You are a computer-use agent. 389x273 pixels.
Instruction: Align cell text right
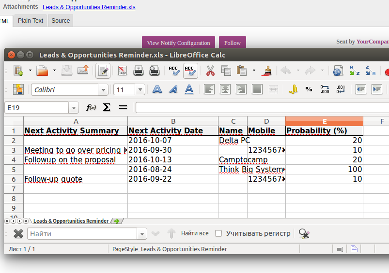241,89
